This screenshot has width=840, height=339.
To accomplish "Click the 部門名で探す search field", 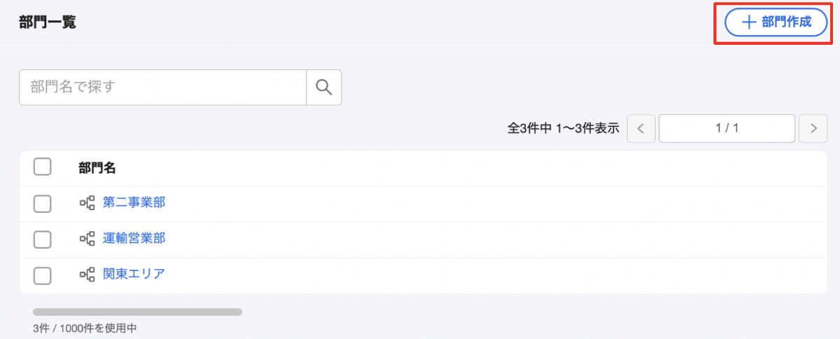I will tap(163, 88).
